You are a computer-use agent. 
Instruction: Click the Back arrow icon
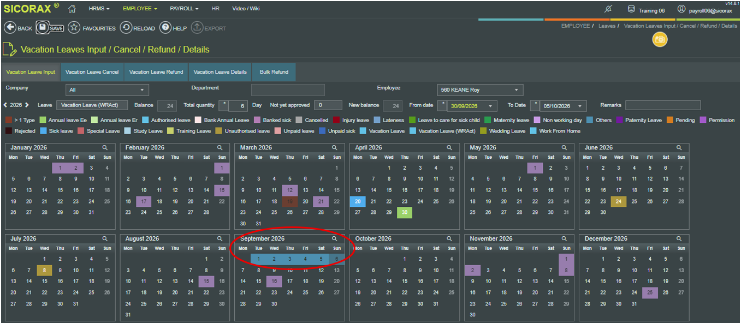pos(10,27)
